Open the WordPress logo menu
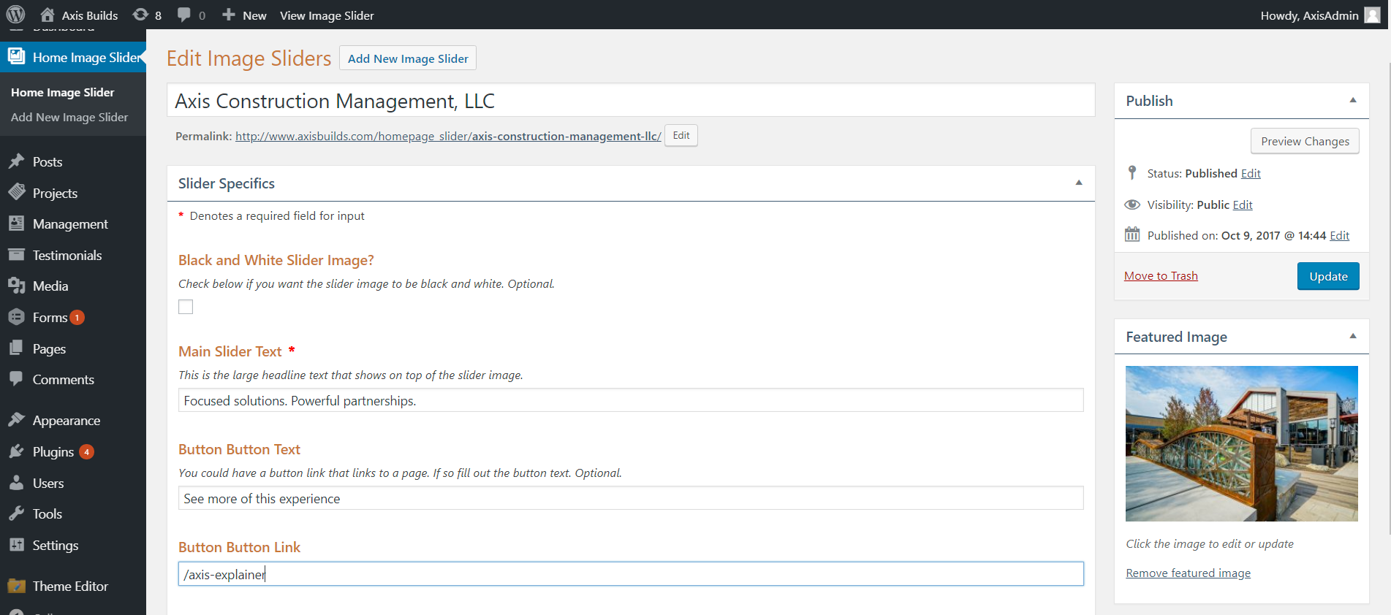This screenshot has width=1391, height=615. (15, 15)
